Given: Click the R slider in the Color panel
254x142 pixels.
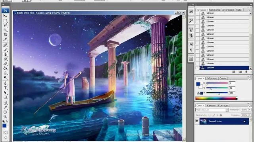Looking at the screenshot, I should [217, 83].
